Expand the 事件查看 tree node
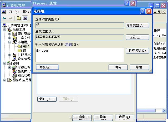Screen dimensions: 168x122 (x=10, y=34)
